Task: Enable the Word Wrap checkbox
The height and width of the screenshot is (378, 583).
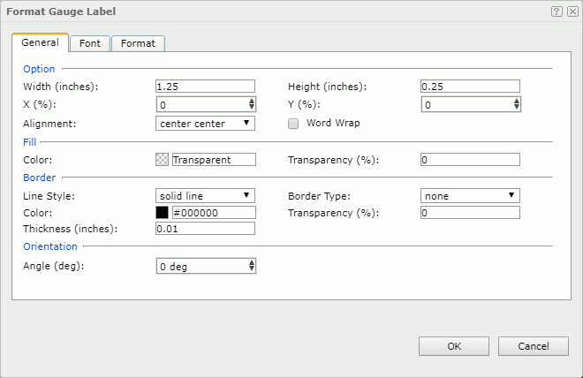Action: (294, 124)
